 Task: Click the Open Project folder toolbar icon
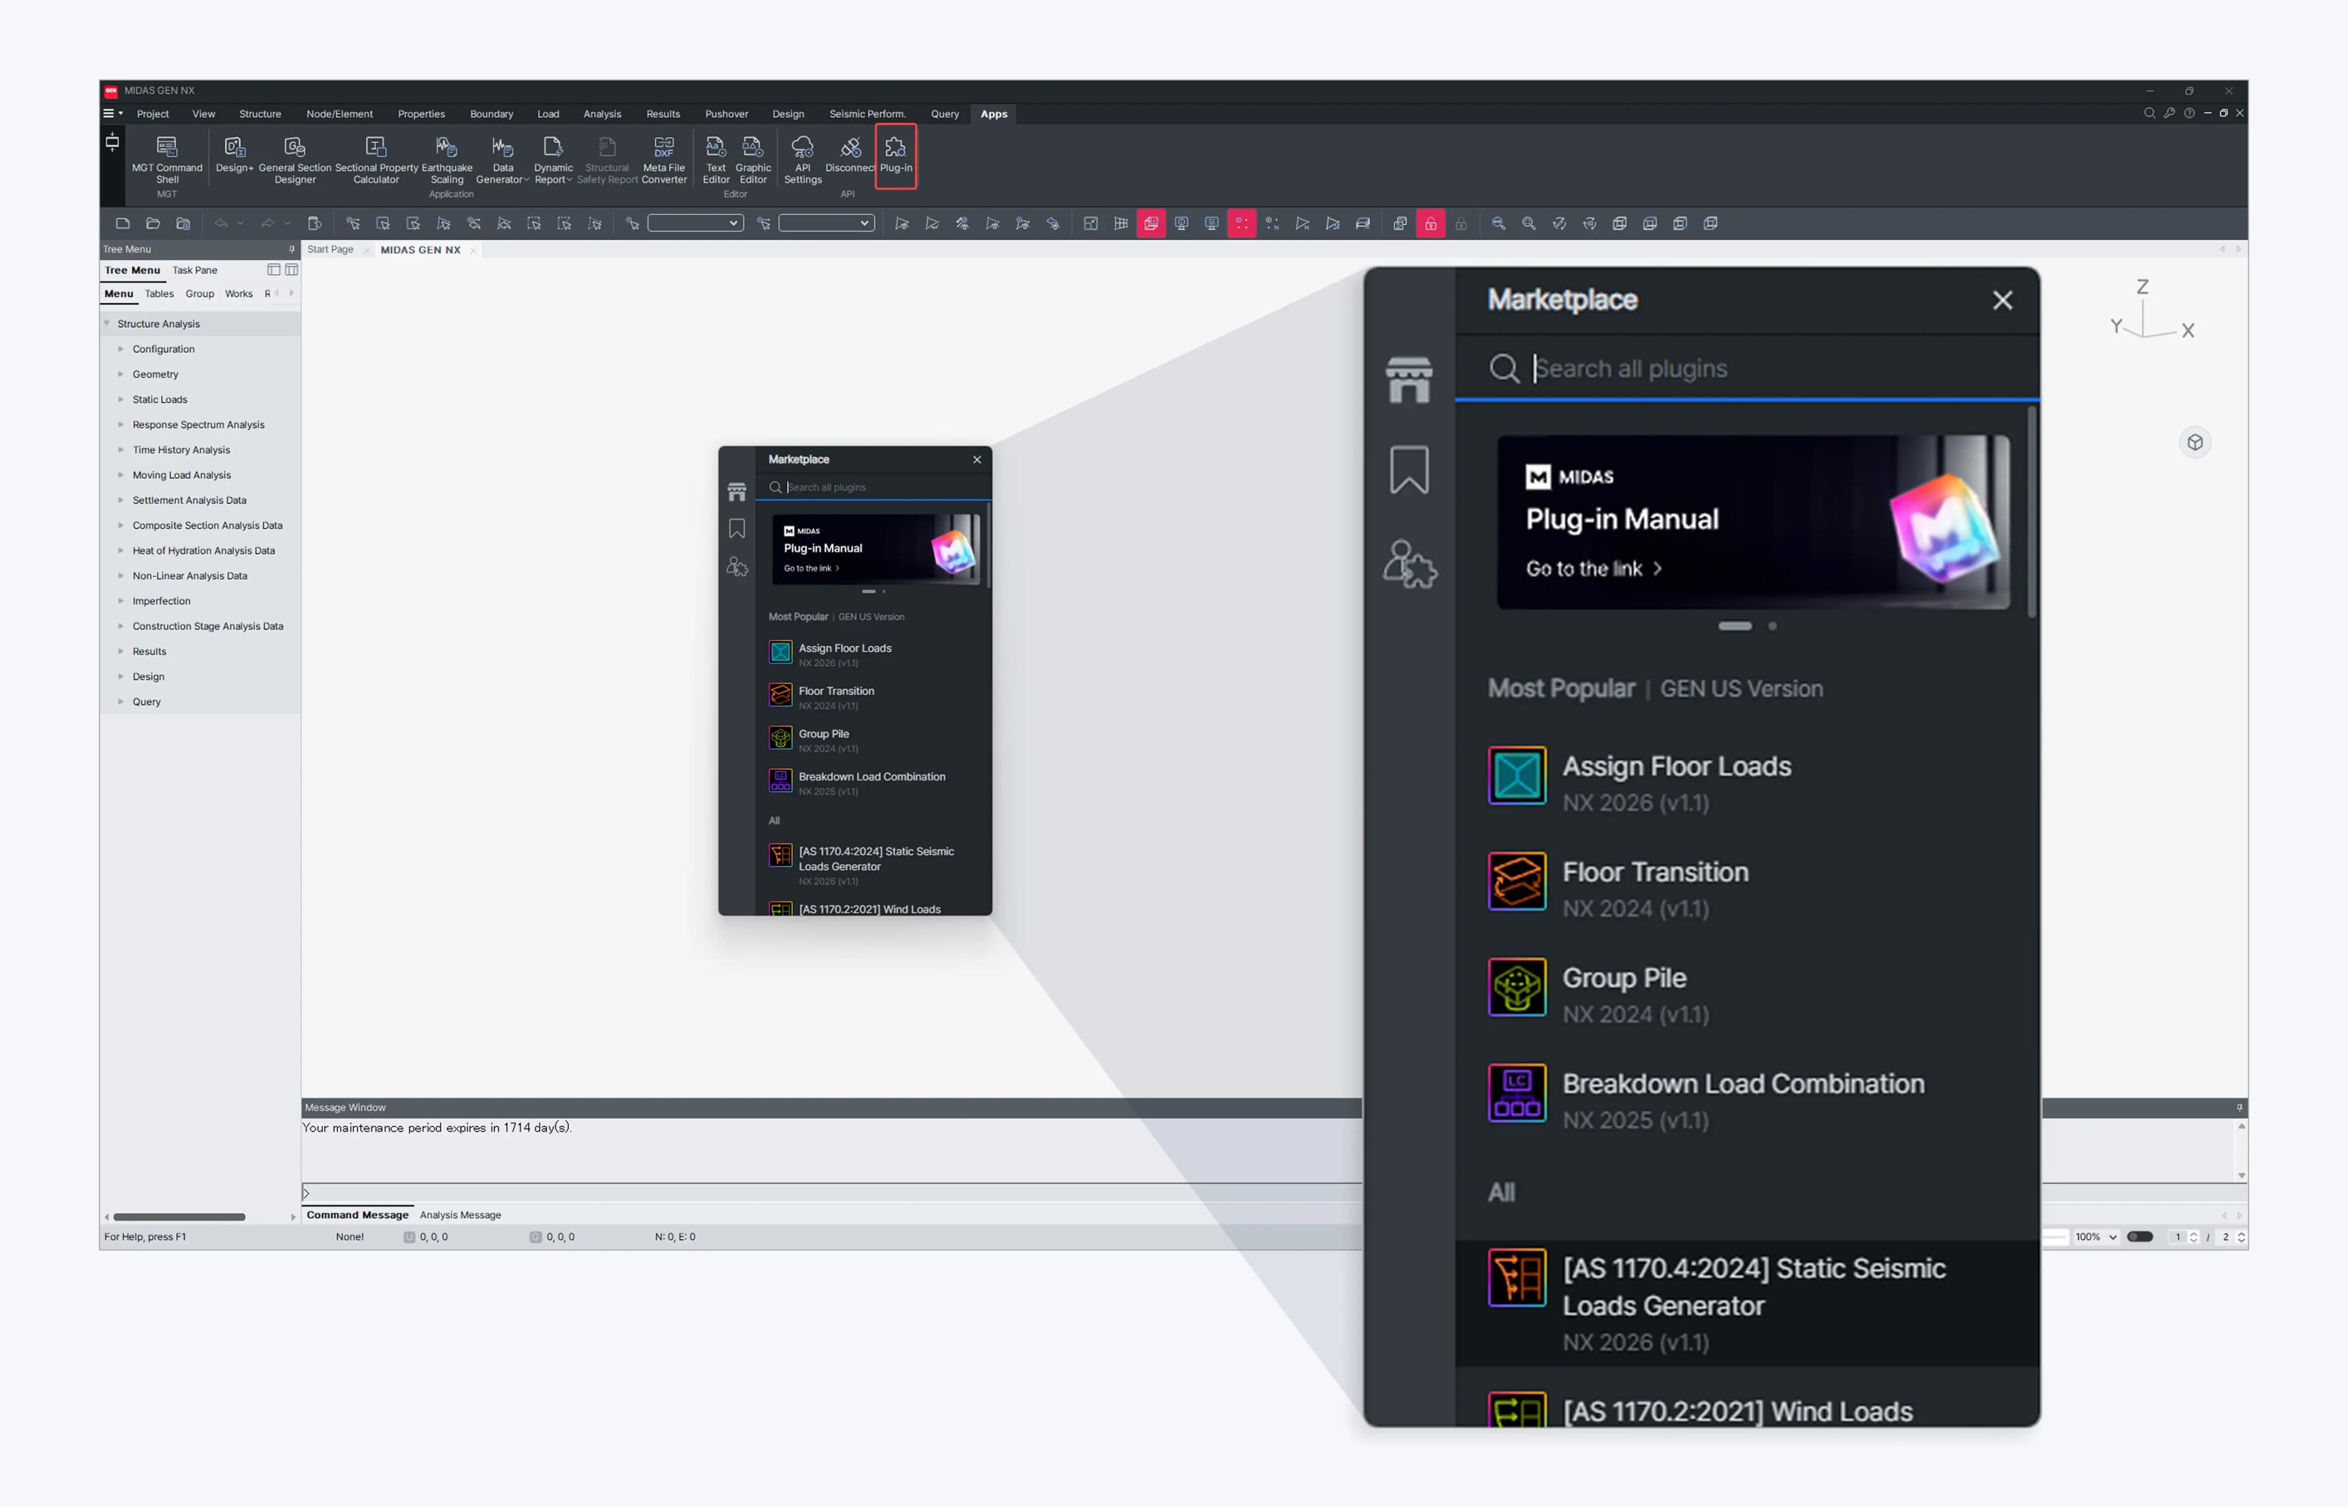coord(153,224)
